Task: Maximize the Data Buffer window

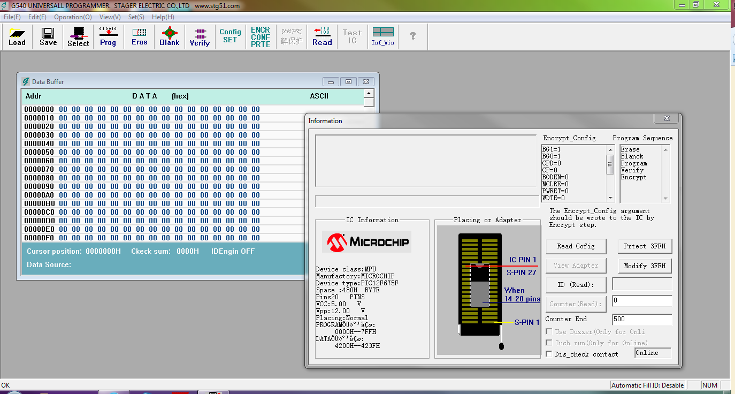Action: click(348, 82)
